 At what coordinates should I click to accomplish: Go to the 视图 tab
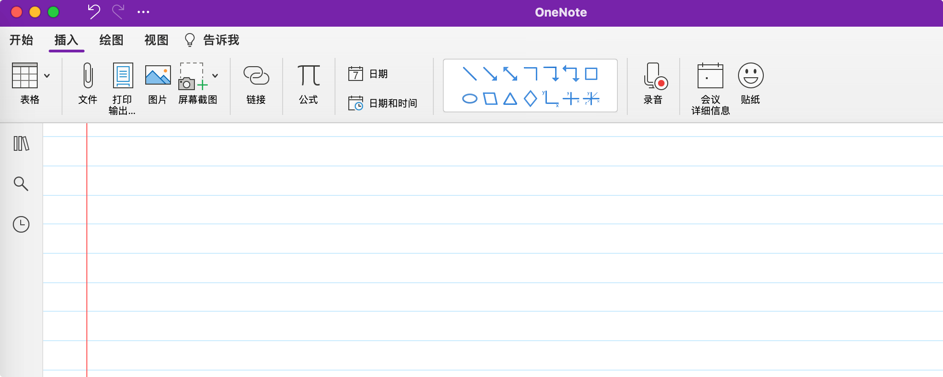click(156, 40)
